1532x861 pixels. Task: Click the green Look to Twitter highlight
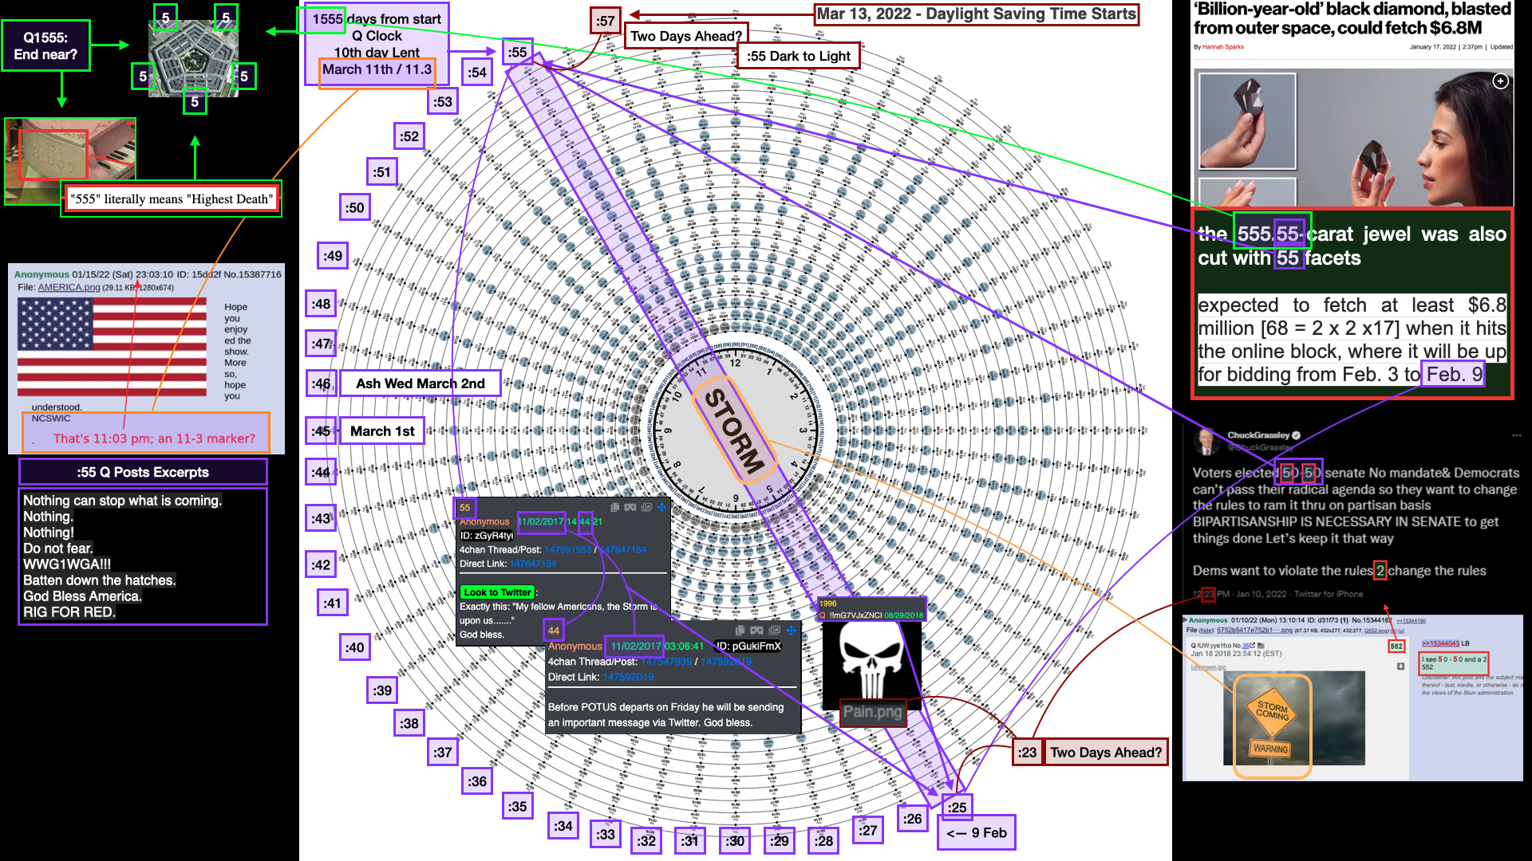tap(497, 592)
